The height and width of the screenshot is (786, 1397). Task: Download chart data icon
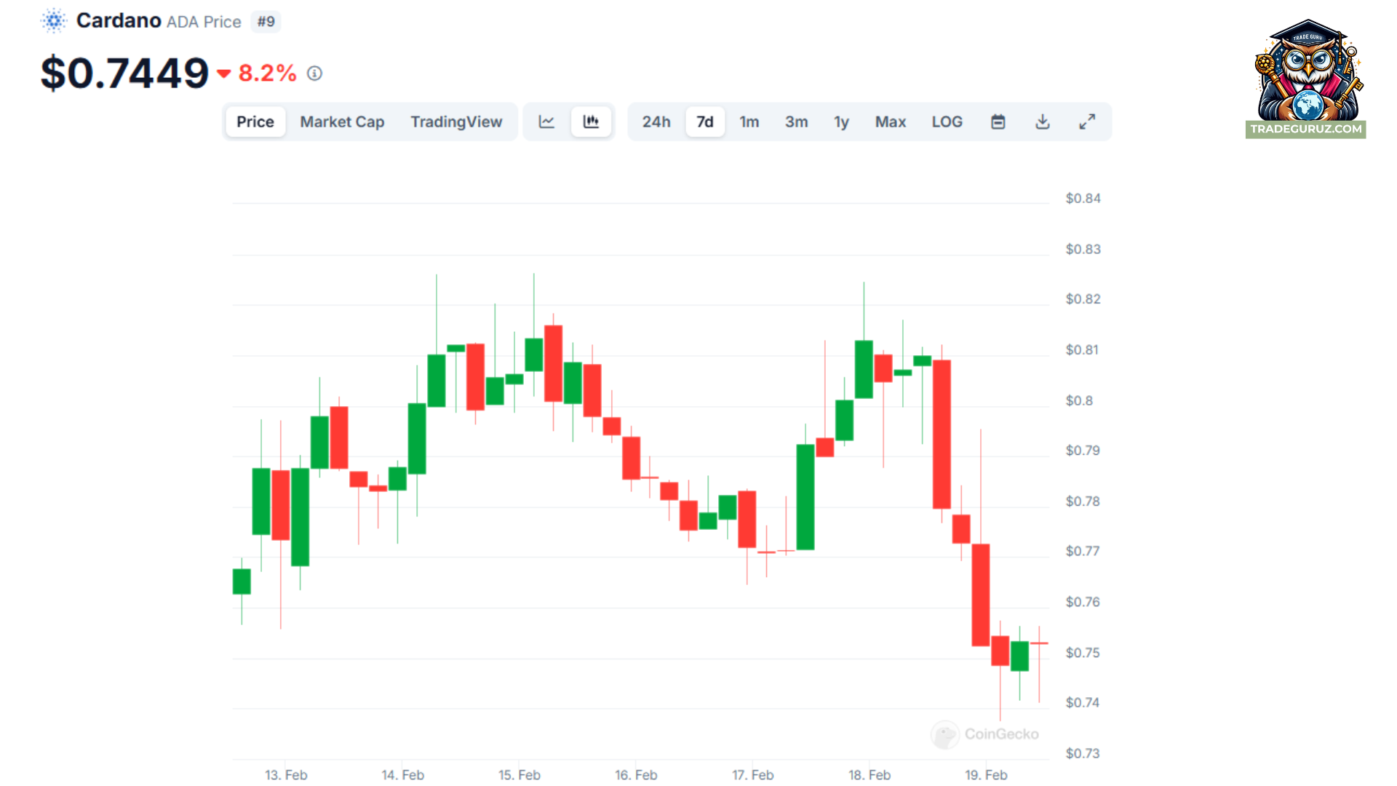tap(1043, 122)
